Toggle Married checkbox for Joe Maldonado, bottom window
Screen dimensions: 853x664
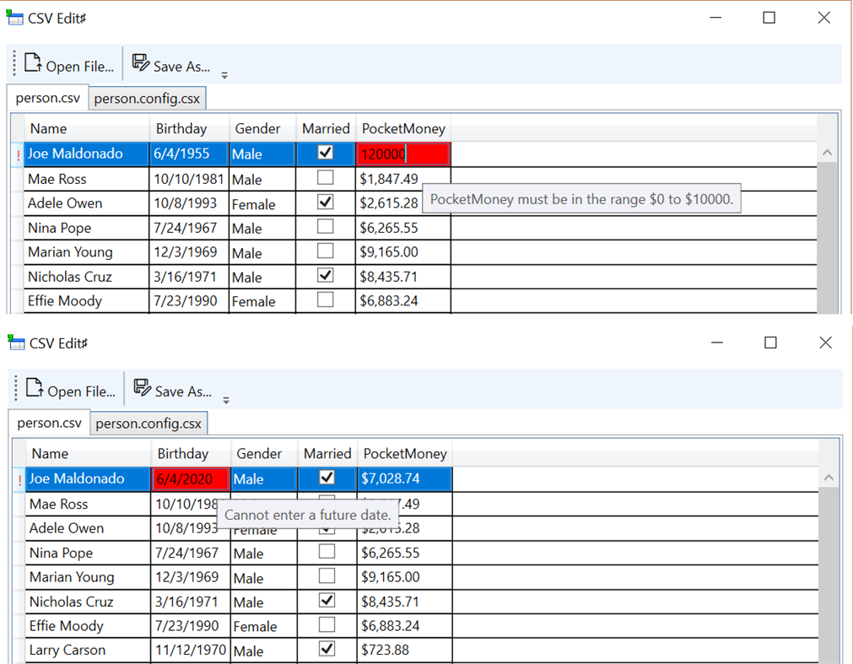(327, 478)
